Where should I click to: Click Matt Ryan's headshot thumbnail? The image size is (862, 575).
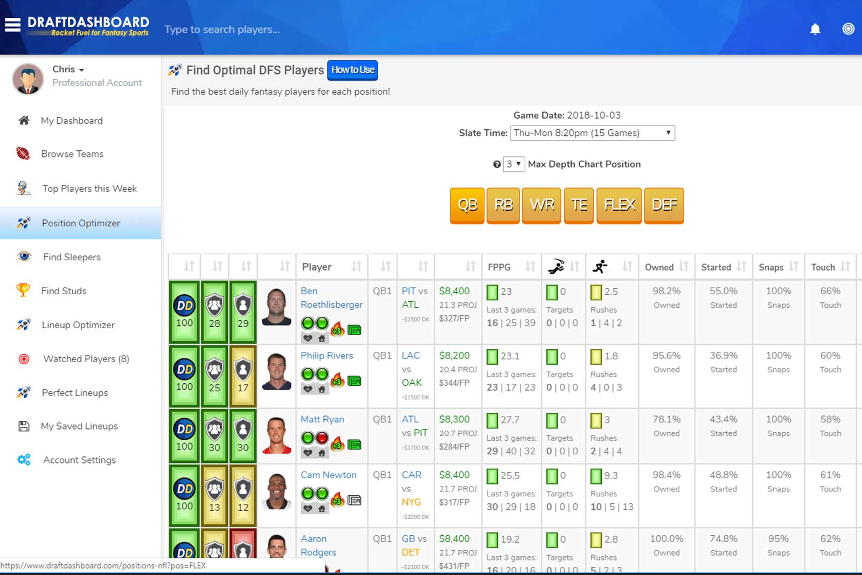[276, 435]
